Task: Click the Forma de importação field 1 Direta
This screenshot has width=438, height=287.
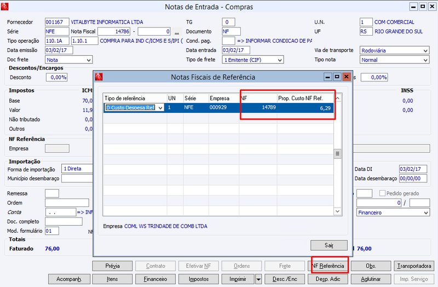Action: click(x=77, y=169)
